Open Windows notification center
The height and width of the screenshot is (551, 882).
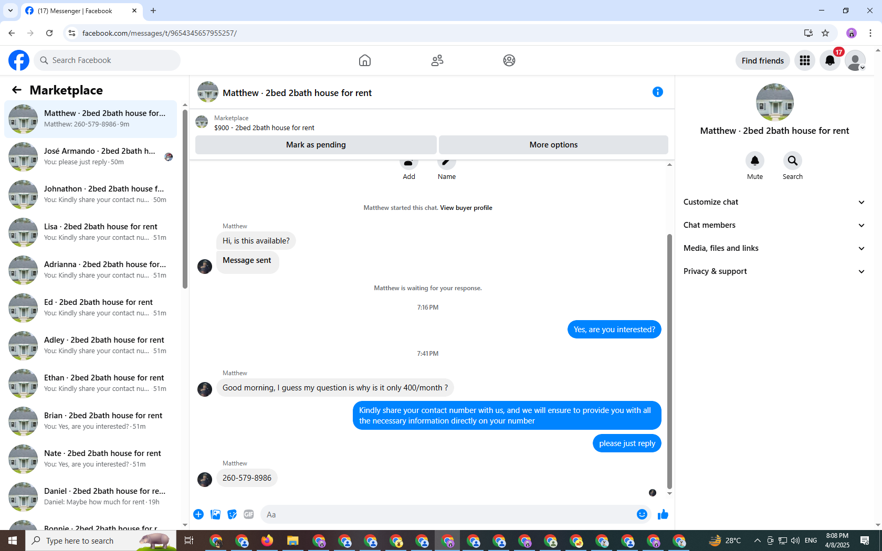[x=865, y=541]
